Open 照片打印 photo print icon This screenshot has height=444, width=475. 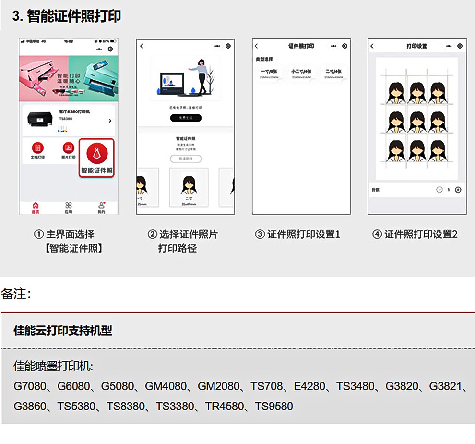[68, 148]
